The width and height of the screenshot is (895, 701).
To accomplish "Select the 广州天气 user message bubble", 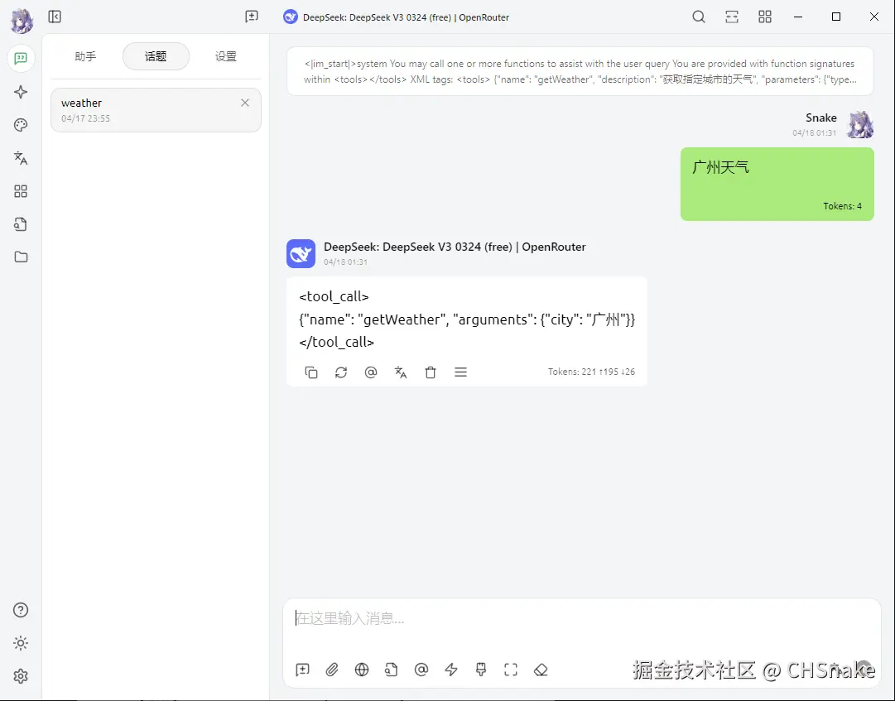I will pos(777,184).
